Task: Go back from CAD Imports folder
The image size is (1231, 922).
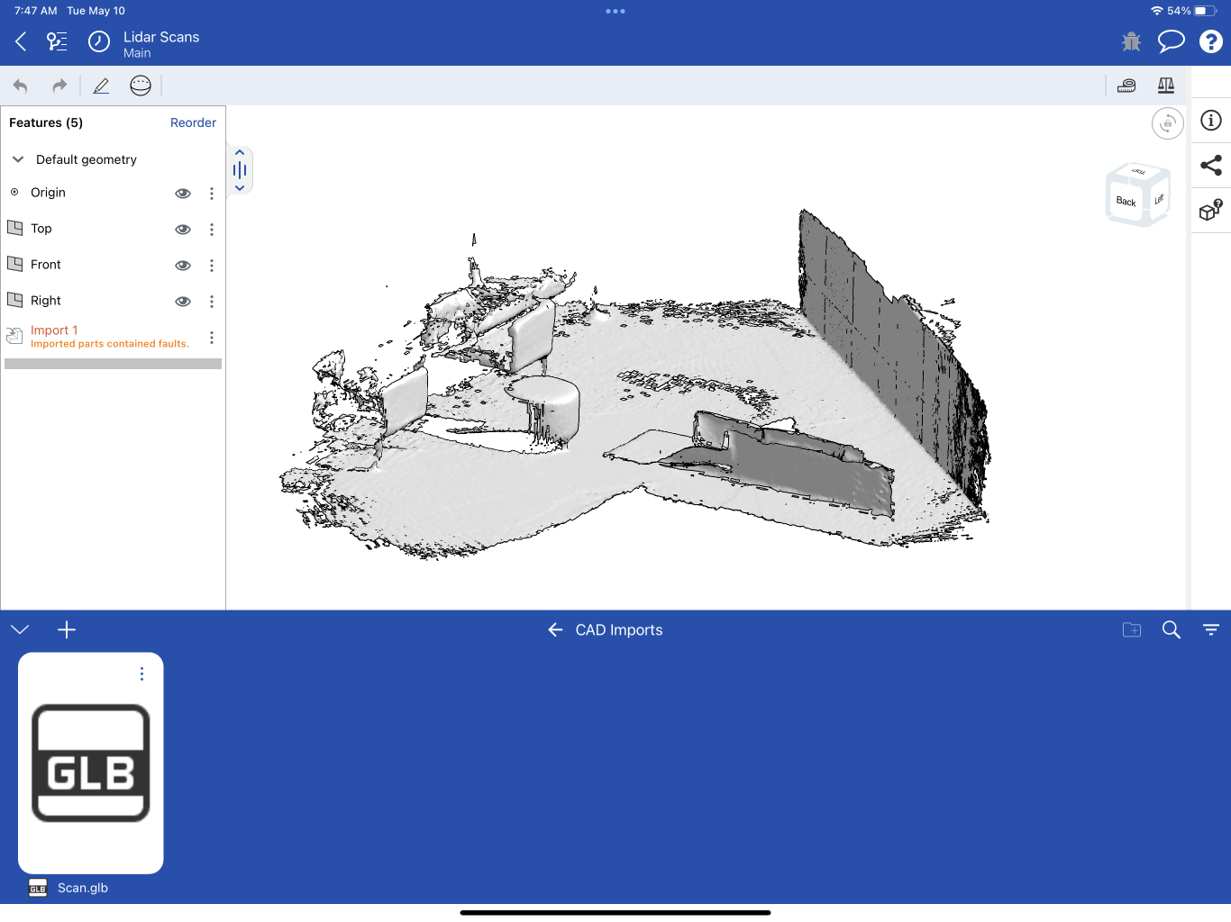Action: pos(555,629)
